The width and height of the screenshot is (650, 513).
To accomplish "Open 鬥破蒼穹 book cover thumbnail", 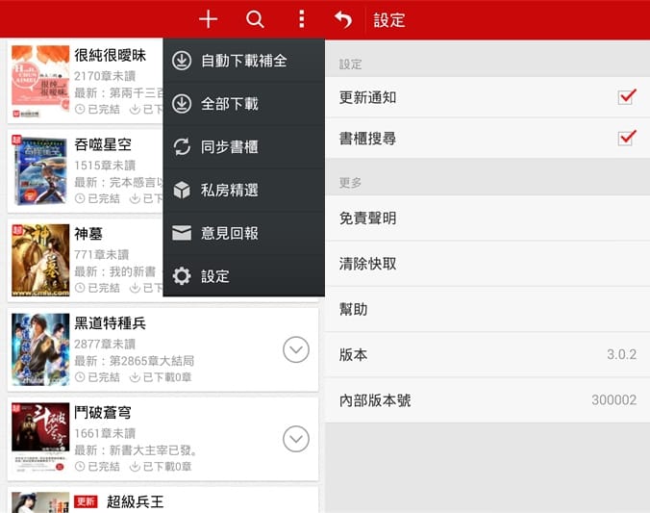I will pos(40,439).
